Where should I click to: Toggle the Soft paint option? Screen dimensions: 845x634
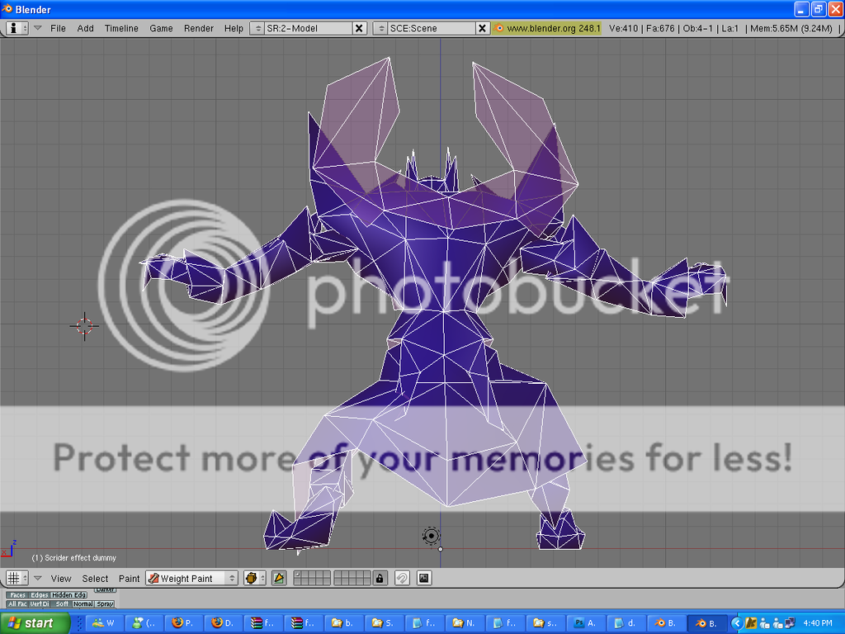pos(62,604)
